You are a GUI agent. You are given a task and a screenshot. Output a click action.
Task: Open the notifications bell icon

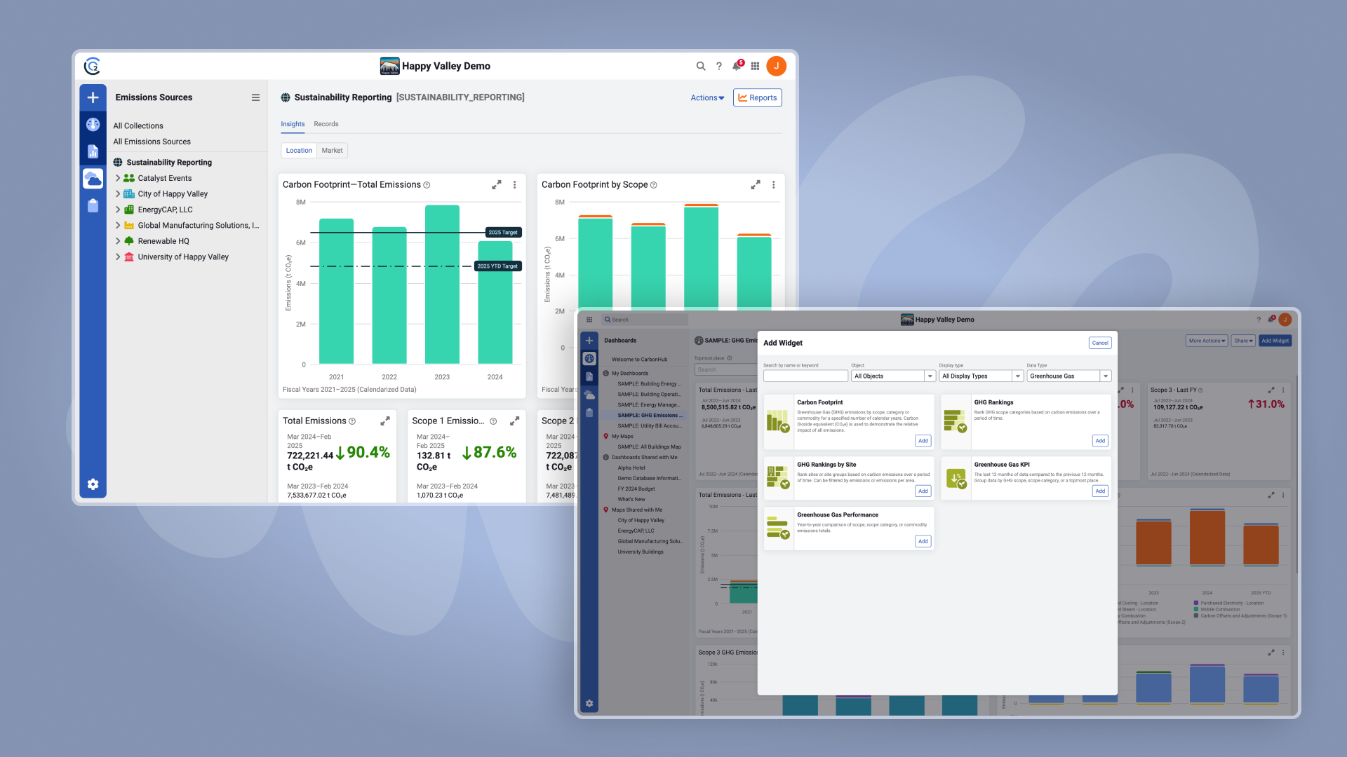pos(736,66)
